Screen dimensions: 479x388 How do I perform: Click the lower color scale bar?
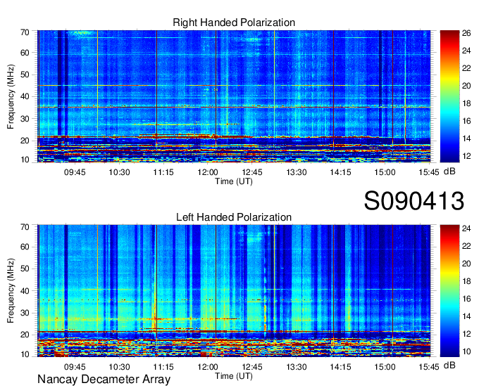tap(449, 291)
